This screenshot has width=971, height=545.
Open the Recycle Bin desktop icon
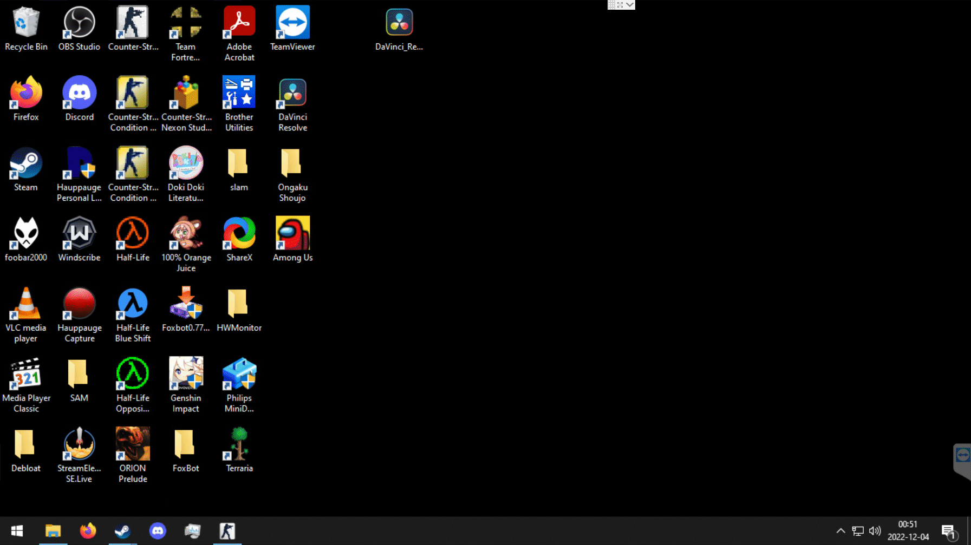[26, 29]
